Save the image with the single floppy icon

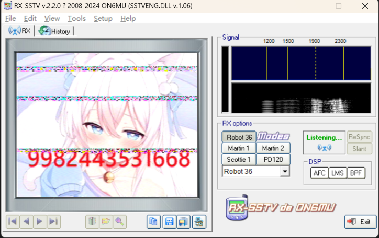pos(170,221)
